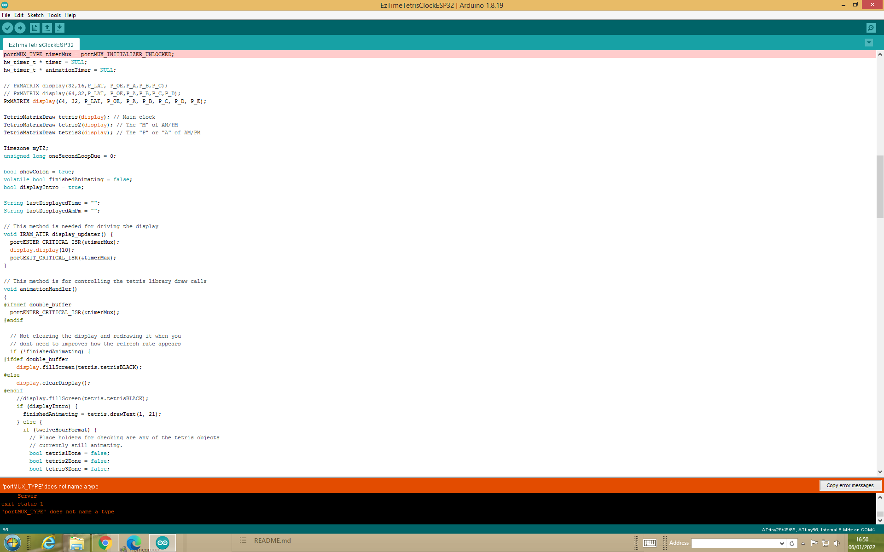
Task: Open the taskbar Address dropdown arrow
Action: pyautogui.click(x=781, y=543)
